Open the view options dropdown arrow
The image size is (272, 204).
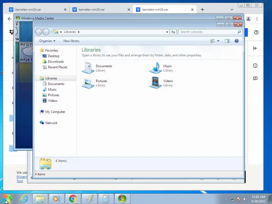pyautogui.click(x=218, y=41)
